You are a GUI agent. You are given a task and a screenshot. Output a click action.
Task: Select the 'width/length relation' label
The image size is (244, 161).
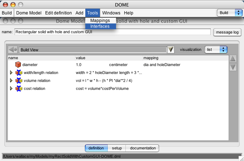41,73
